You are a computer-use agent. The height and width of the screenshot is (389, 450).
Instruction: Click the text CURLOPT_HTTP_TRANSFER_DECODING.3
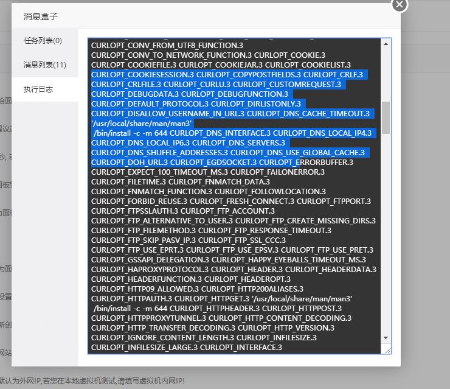coord(164,329)
